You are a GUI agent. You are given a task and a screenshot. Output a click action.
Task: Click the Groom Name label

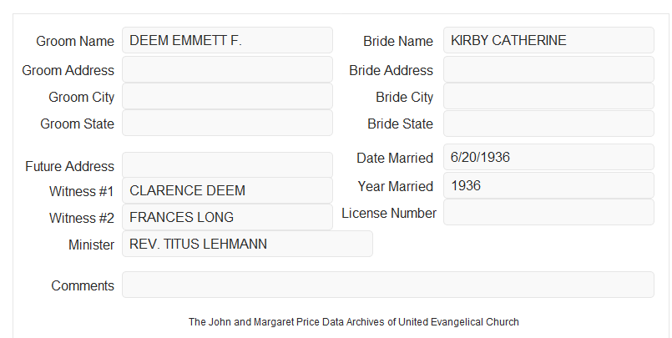point(75,41)
